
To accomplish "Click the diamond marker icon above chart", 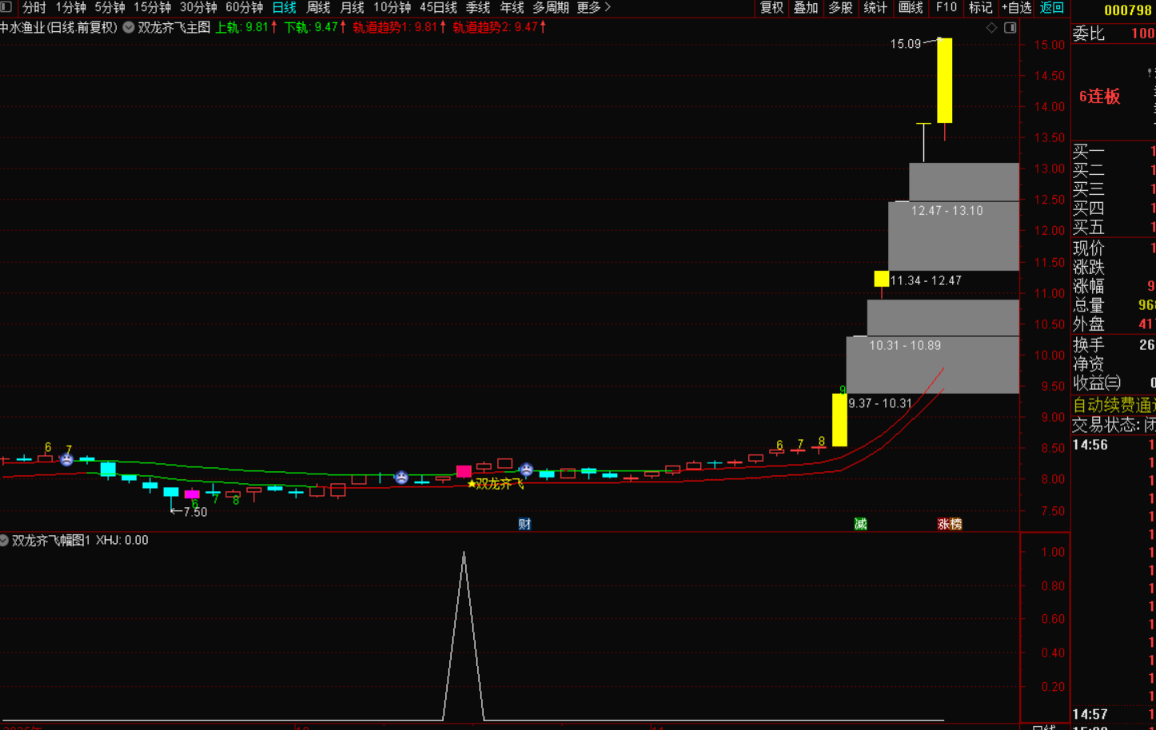I will click(991, 28).
